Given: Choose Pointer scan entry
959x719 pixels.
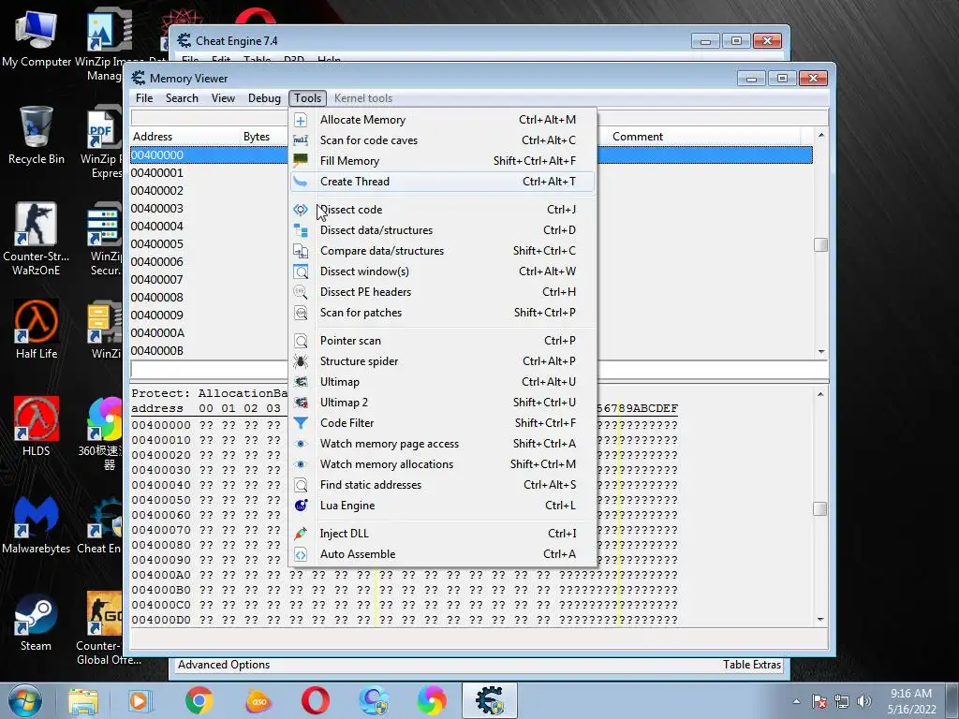Looking at the screenshot, I should pyautogui.click(x=442, y=341).
